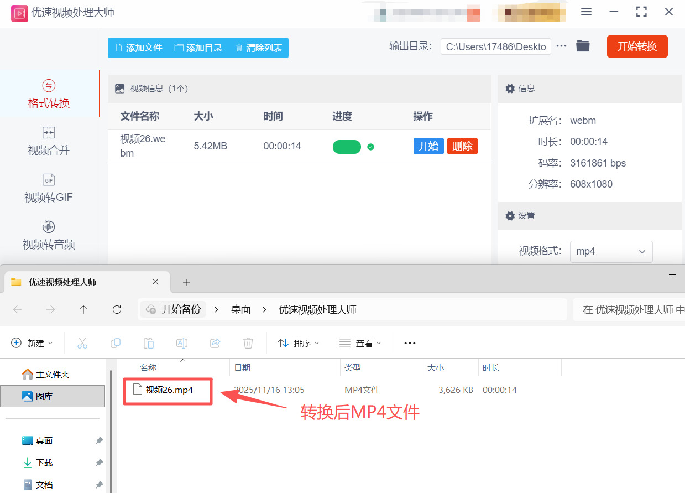Open the 视频转GIF sidebar tool
This screenshot has height=493, width=685.
[x=49, y=188]
